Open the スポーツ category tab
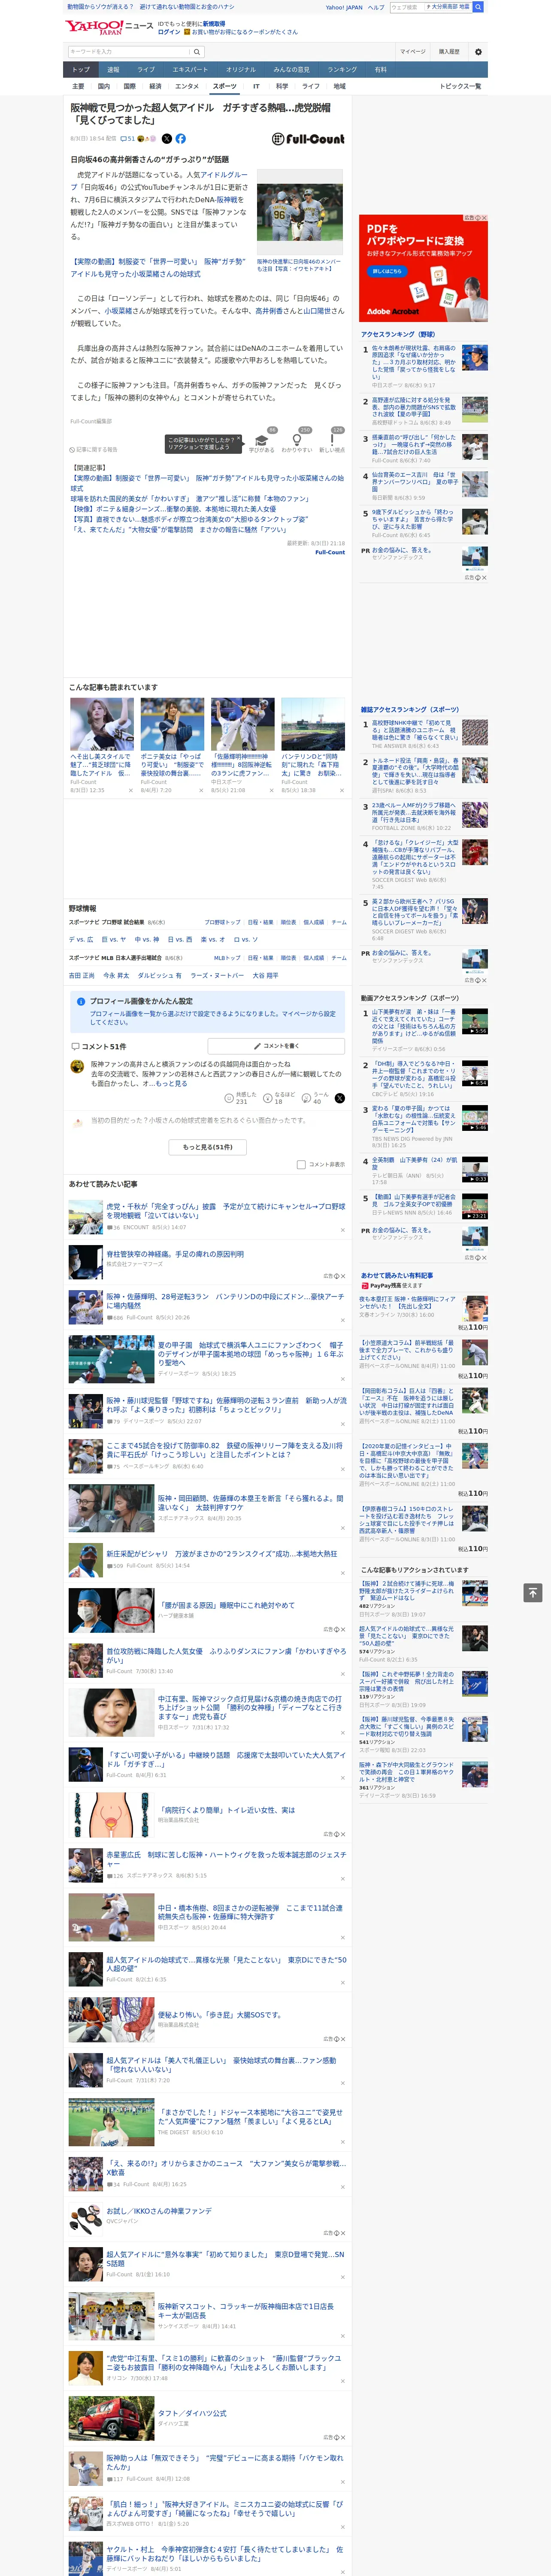 tap(225, 86)
